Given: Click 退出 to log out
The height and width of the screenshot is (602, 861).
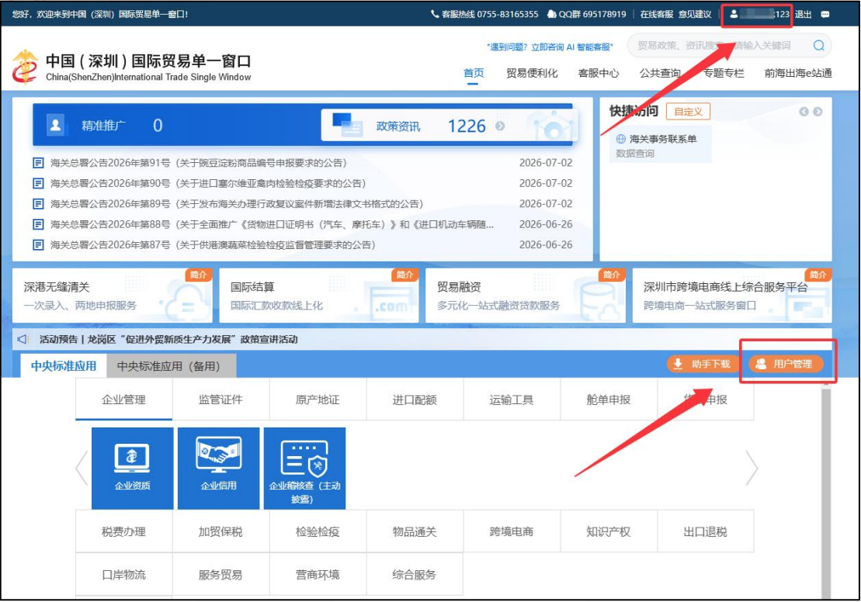Looking at the screenshot, I should [803, 14].
